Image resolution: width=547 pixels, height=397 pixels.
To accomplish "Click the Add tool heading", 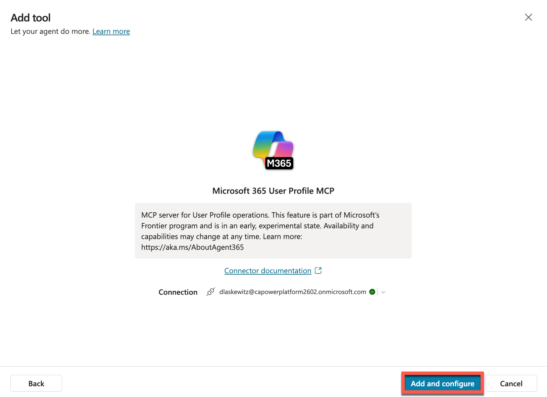I will click(31, 17).
